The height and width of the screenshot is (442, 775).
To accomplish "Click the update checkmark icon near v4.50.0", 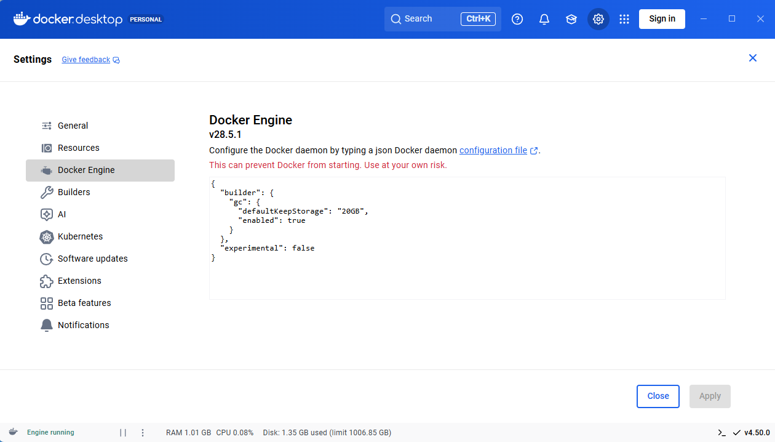I will [x=737, y=433].
